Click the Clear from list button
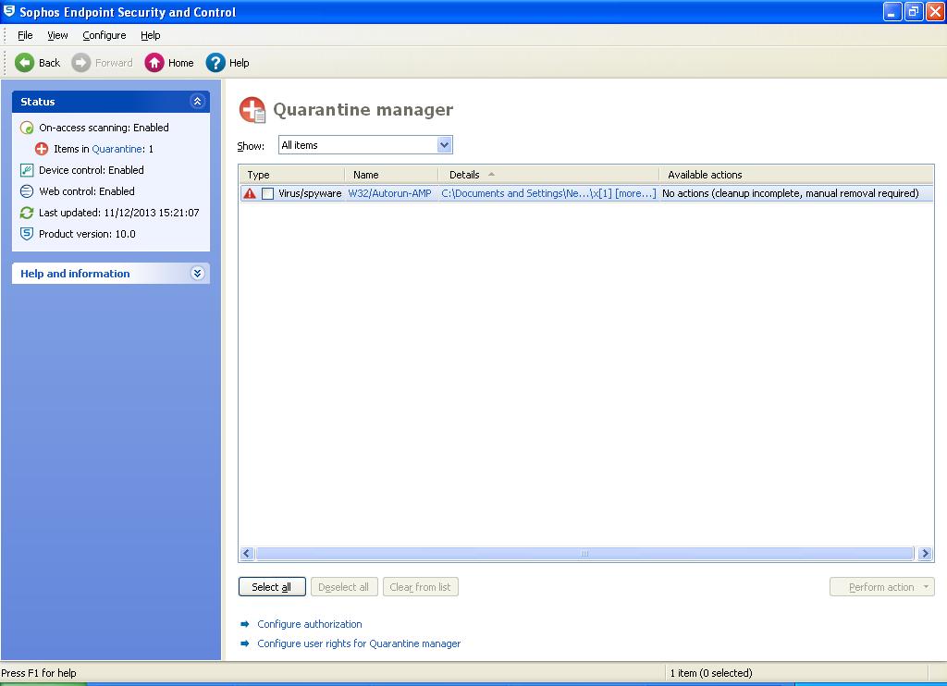The image size is (947, 686). click(x=421, y=587)
